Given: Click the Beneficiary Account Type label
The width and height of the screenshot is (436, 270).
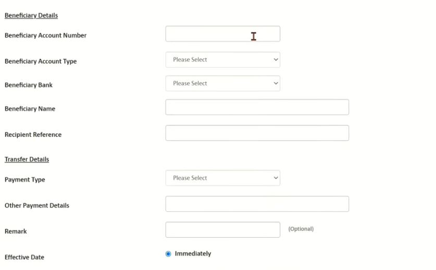Looking at the screenshot, I should 41,61.
